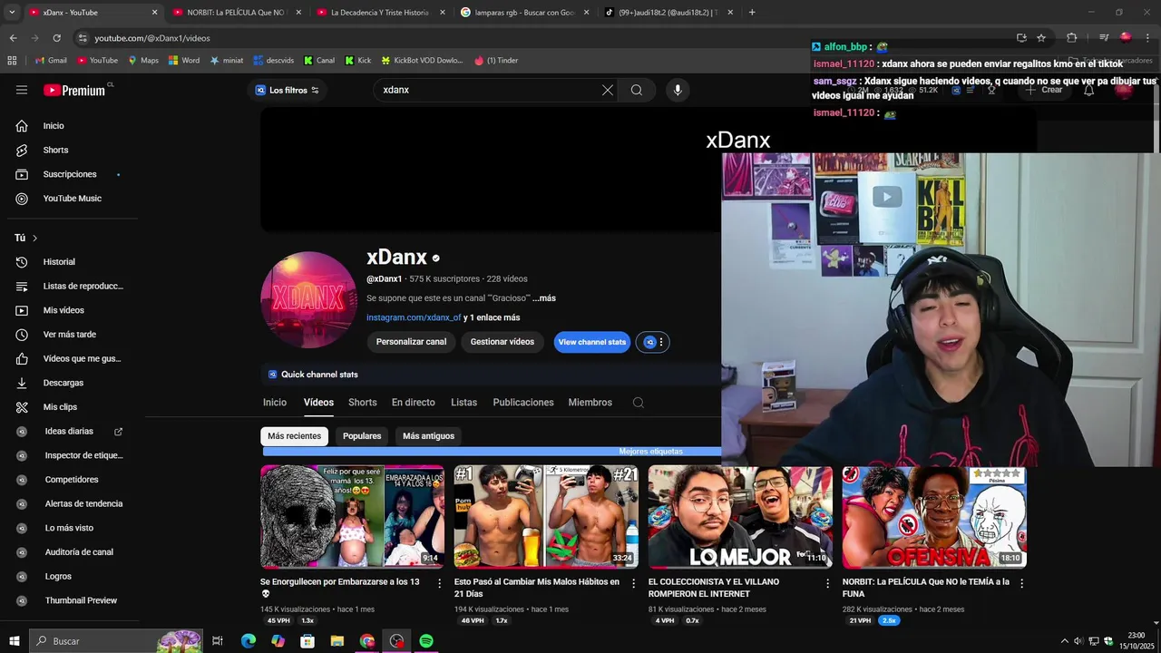Viewport: 1161px width, 653px height.
Task: Open the Kick bookmark
Action: pos(358,61)
